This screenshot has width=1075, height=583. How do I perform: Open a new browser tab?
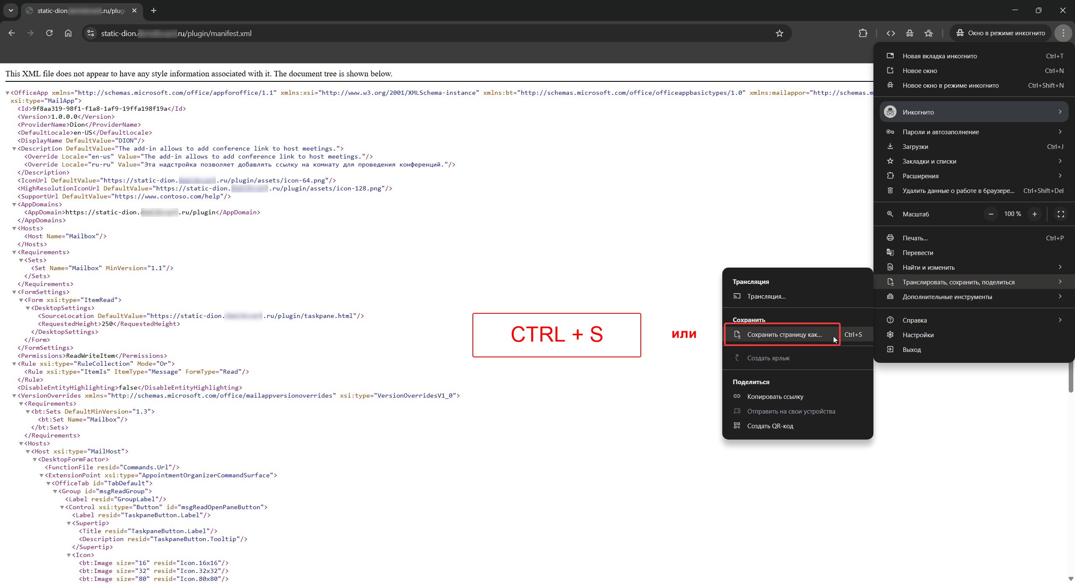154,10
